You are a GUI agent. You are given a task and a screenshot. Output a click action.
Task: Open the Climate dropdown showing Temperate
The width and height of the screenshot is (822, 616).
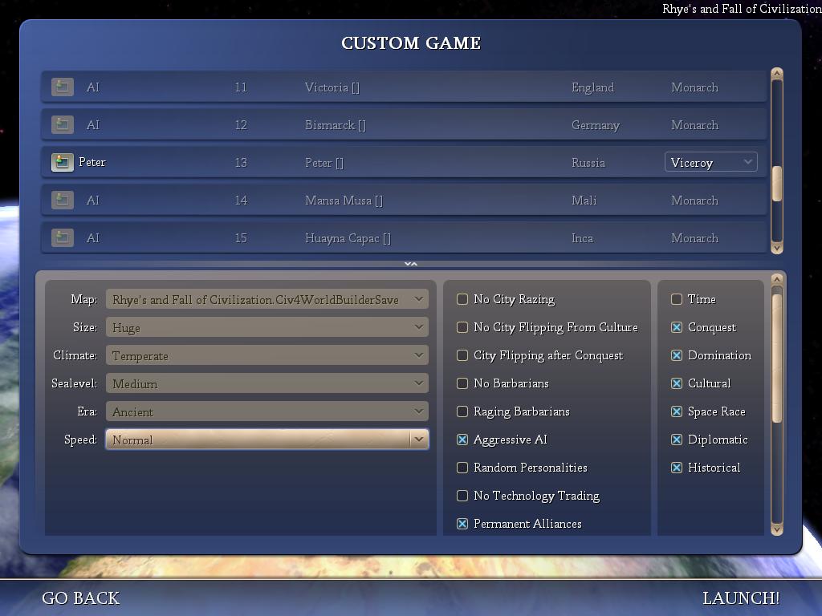click(x=267, y=355)
